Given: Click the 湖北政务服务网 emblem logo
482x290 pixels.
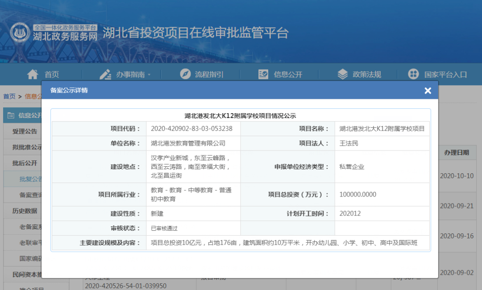Looking at the screenshot, I should (x=20, y=33).
